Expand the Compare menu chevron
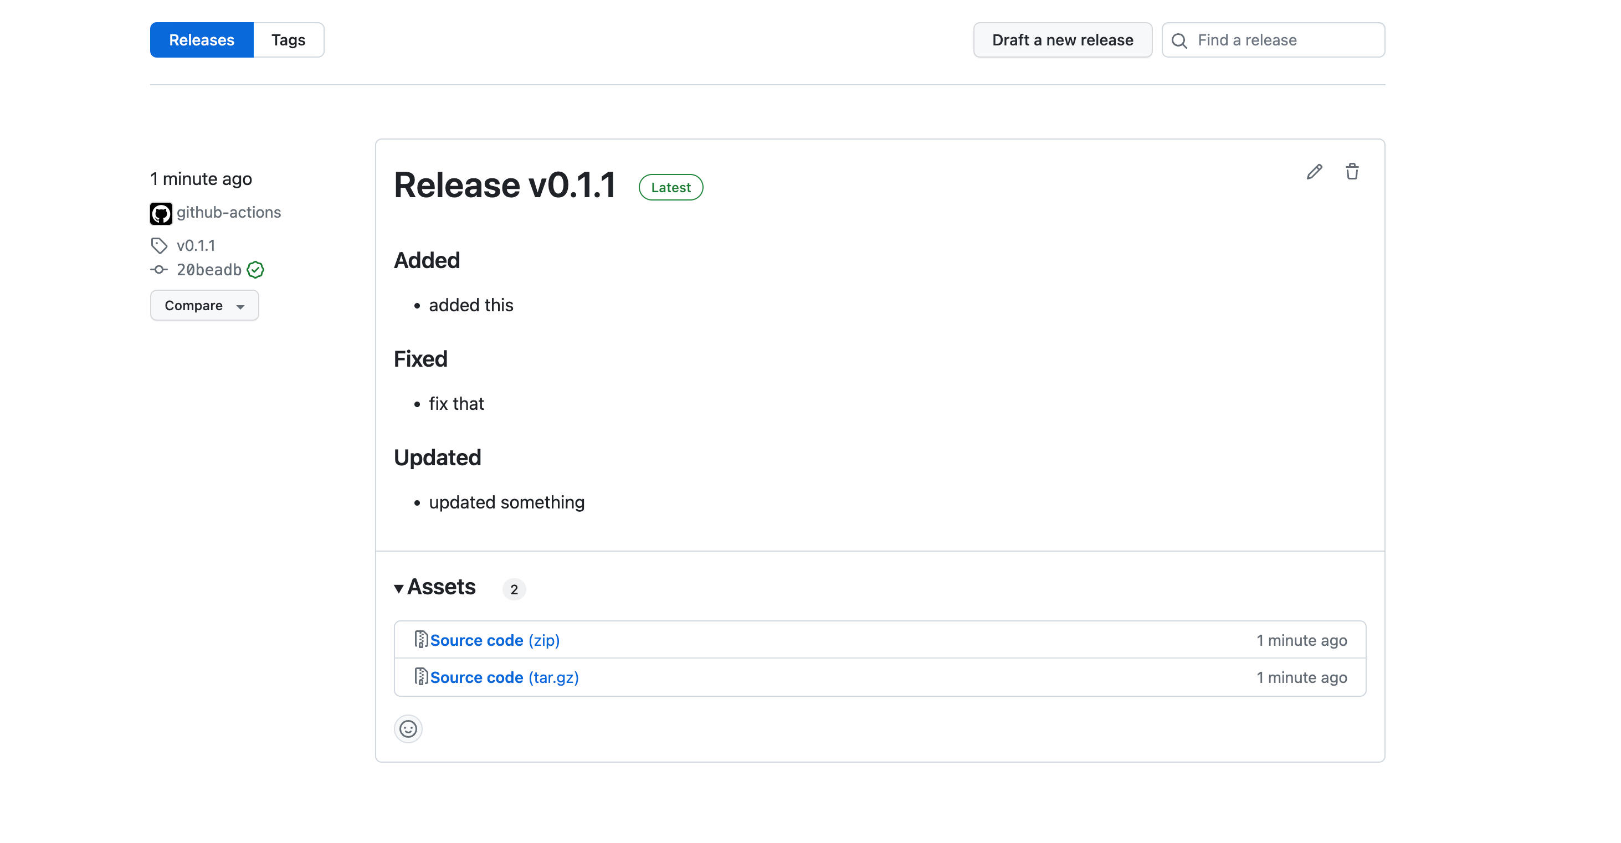 (240, 307)
